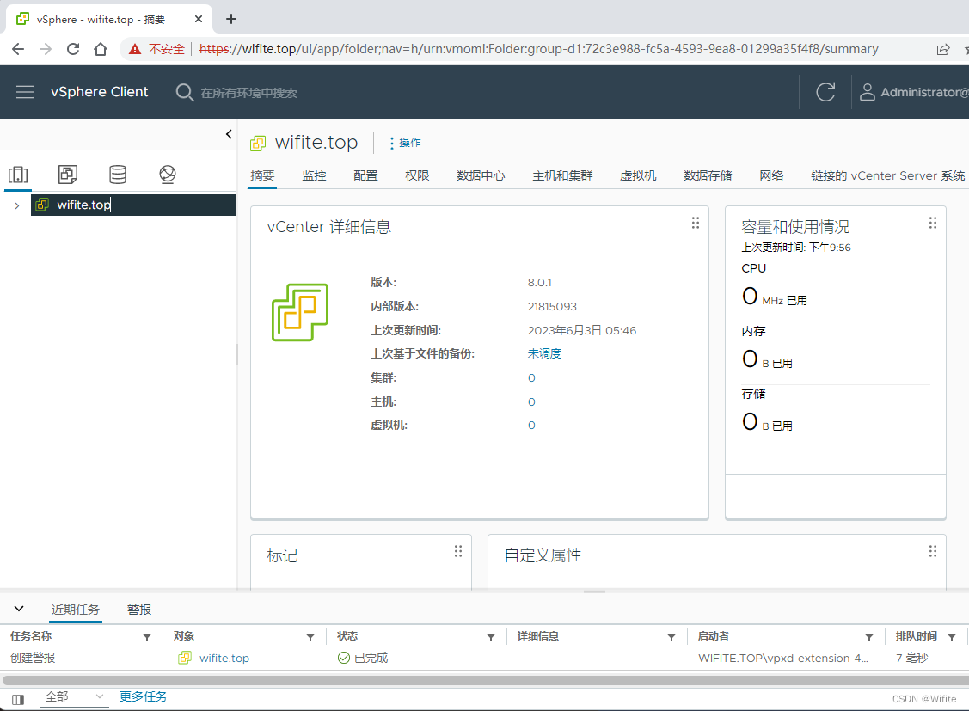Open the Administrator user menu
This screenshot has height=711, width=969.
click(913, 92)
